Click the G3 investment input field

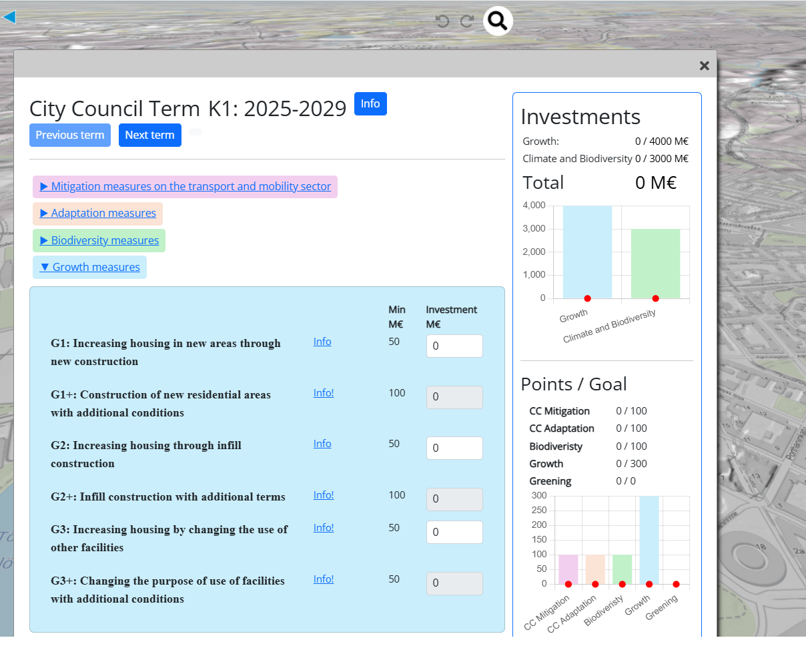[x=454, y=533]
